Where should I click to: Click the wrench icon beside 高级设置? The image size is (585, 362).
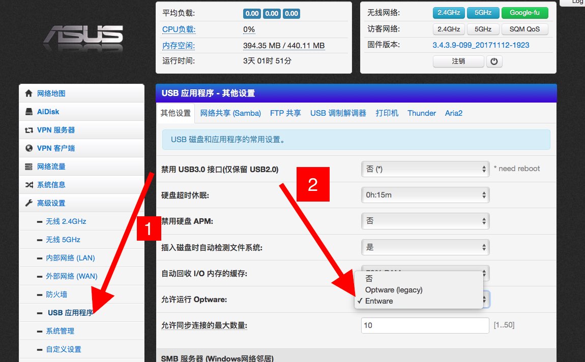[x=28, y=203]
